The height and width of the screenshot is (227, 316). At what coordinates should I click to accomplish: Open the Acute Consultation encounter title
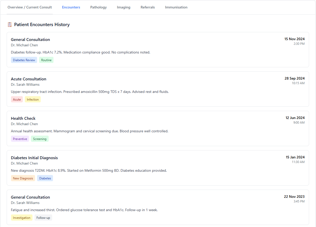pos(29,79)
